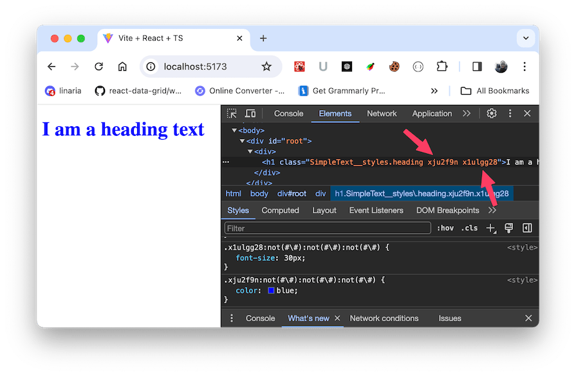Screen dimensions: 576x376
Task: Open DevTools settings gear
Action: pyautogui.click(x=492, y=113)
